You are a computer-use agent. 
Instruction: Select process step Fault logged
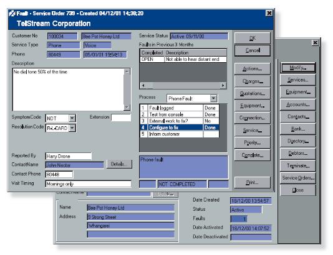[x=180, y=108]
